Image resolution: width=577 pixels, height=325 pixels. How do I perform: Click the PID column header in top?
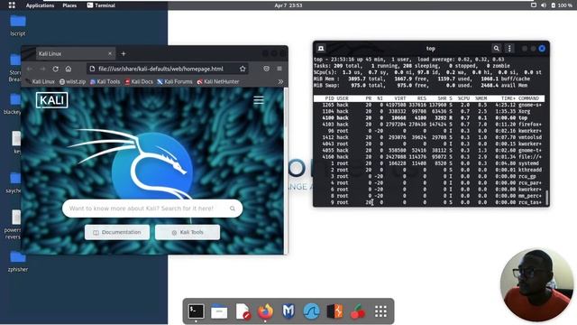[329, 98]
